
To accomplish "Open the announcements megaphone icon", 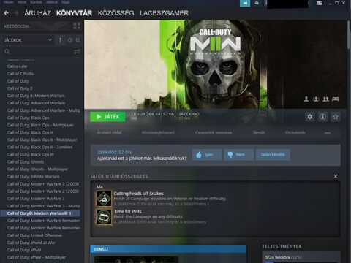I will coord(245,3).
